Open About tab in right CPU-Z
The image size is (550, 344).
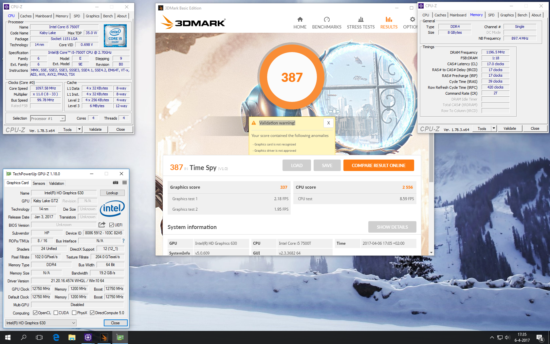(536, 15)
